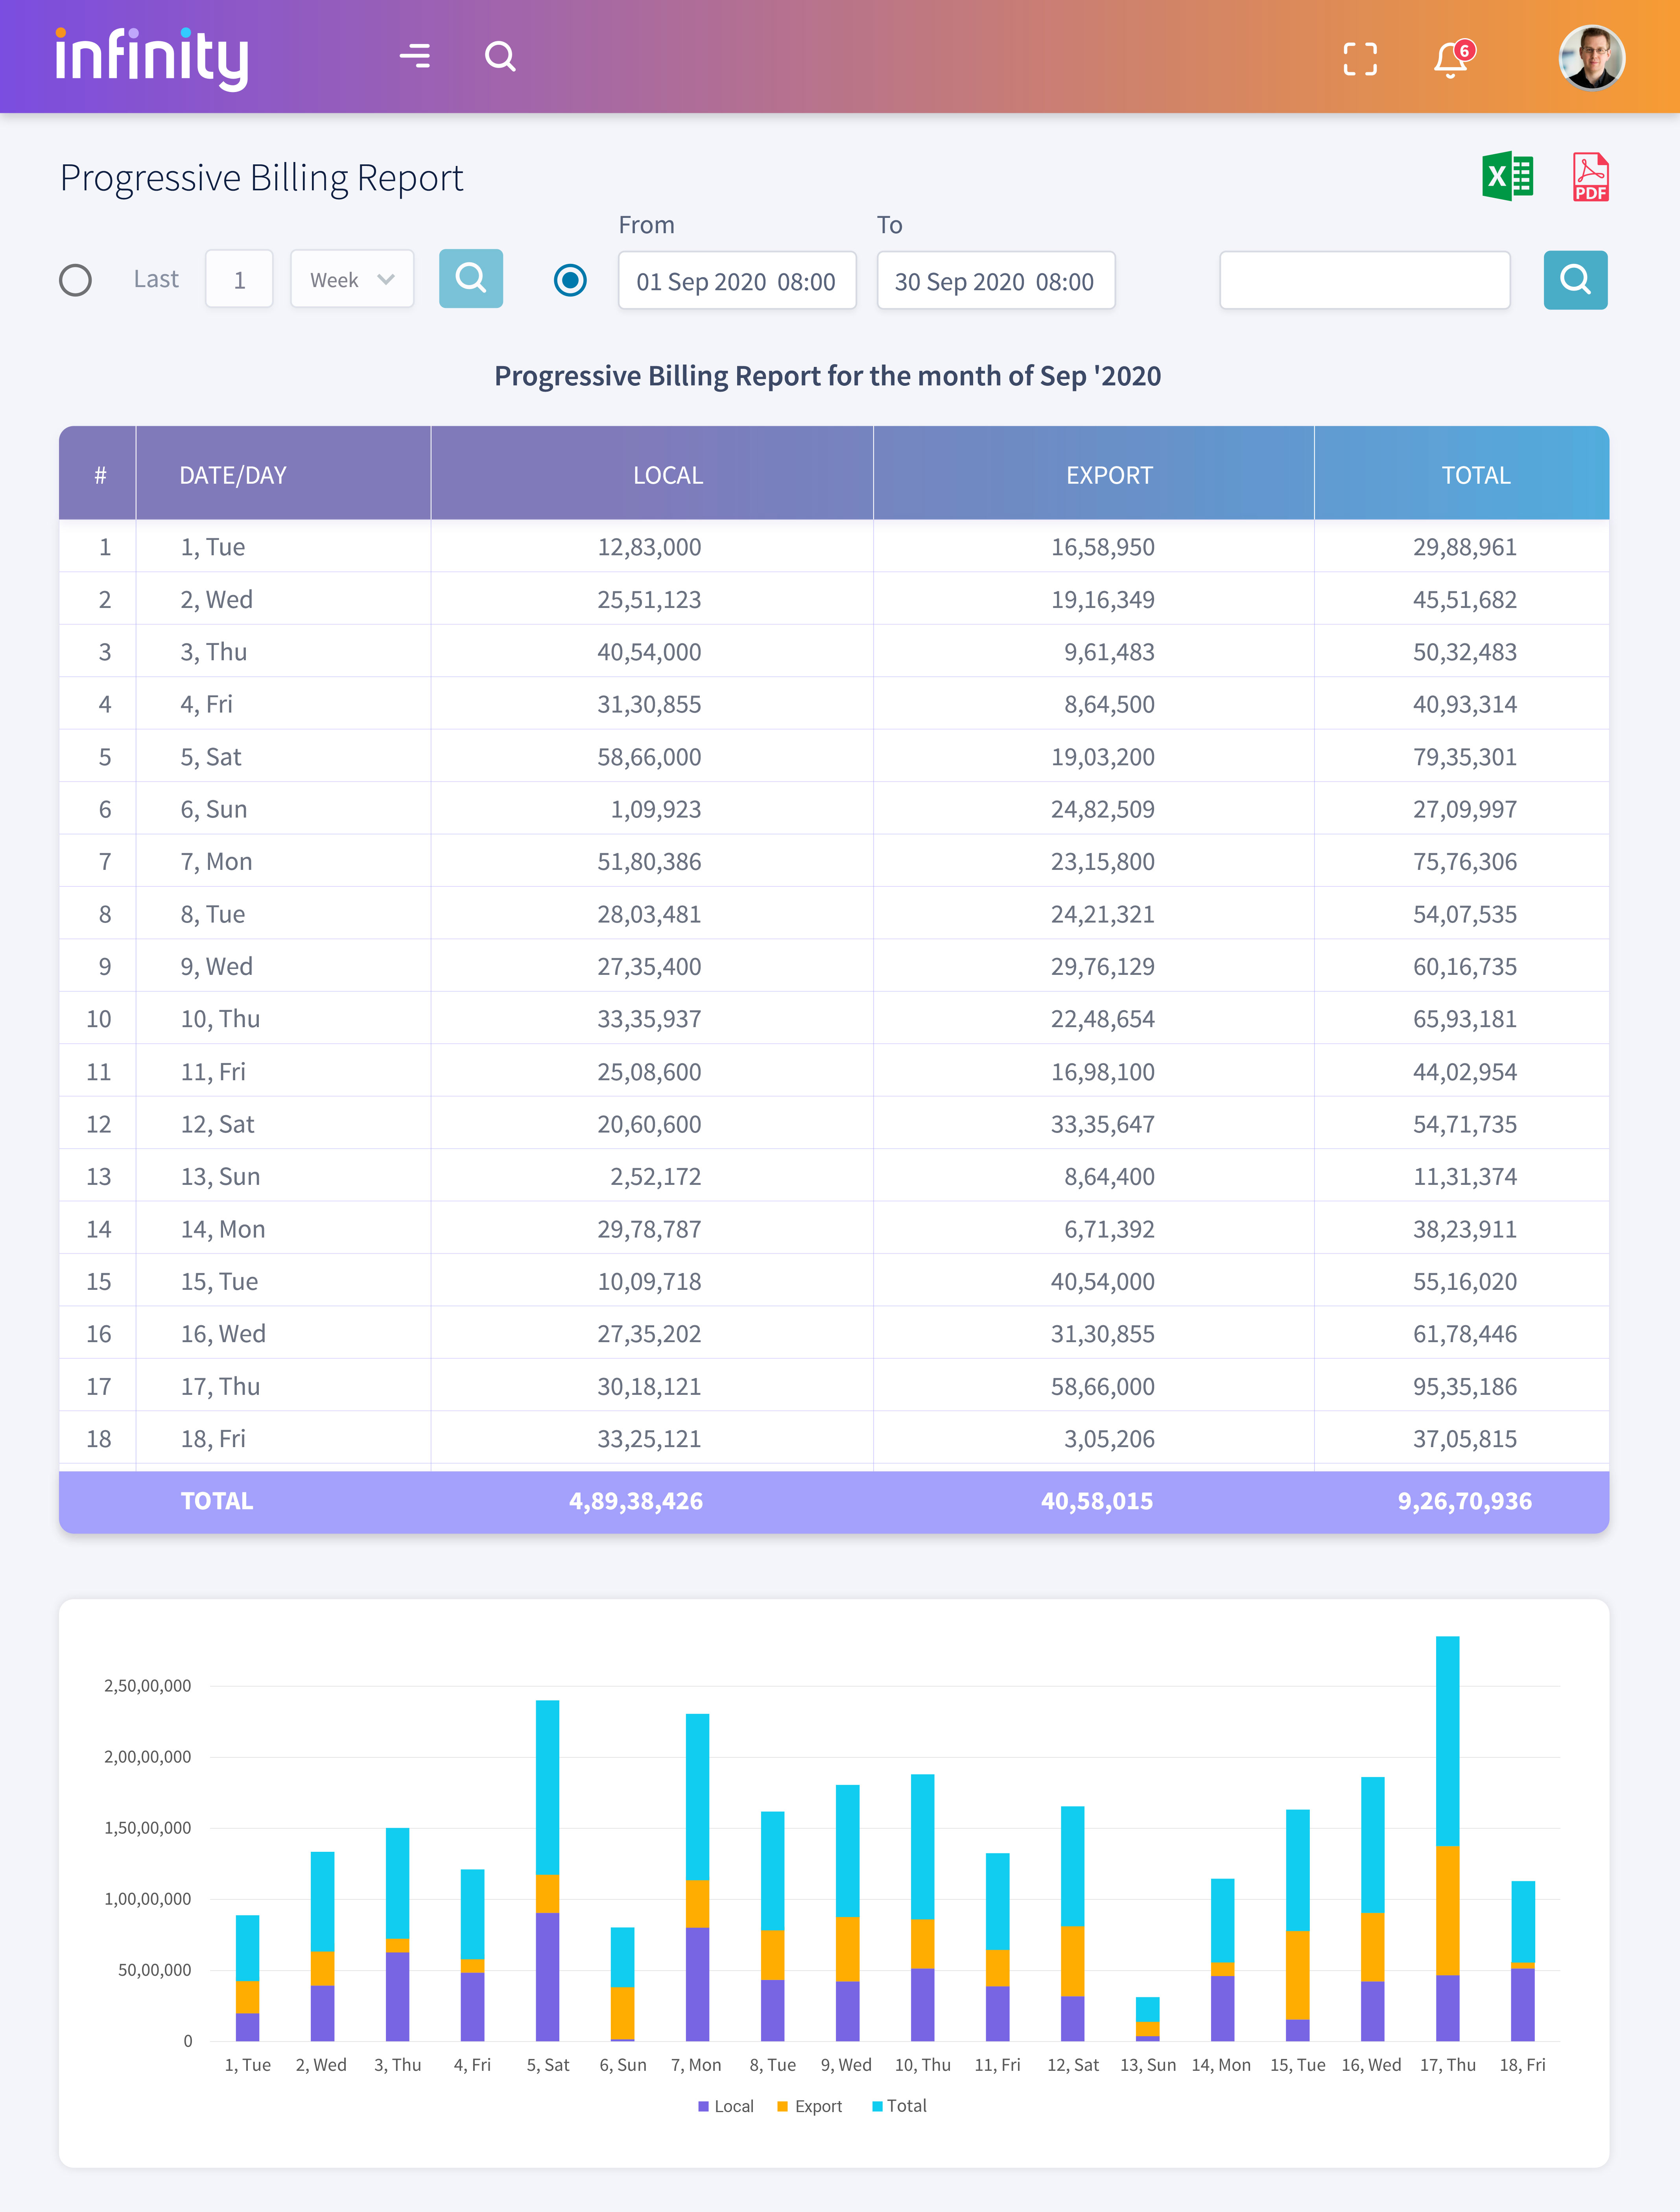Click local value 33,35,937
This screenshot has width=1680, height=2212.
[x=649, y=1019]
